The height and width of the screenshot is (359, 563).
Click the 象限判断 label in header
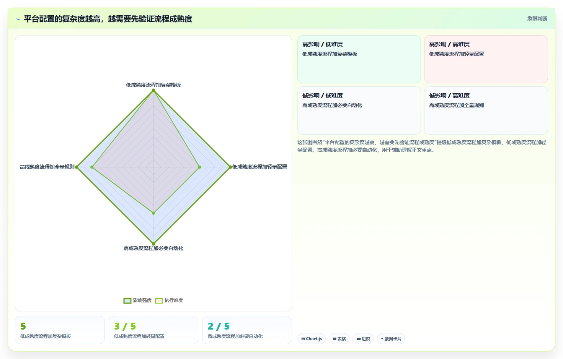click(537, 18)
